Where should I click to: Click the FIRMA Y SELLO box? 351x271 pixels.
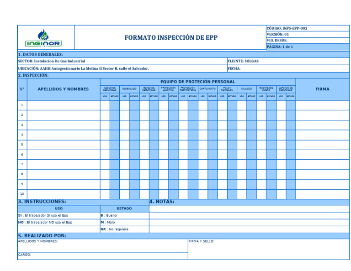coord(269,249)
